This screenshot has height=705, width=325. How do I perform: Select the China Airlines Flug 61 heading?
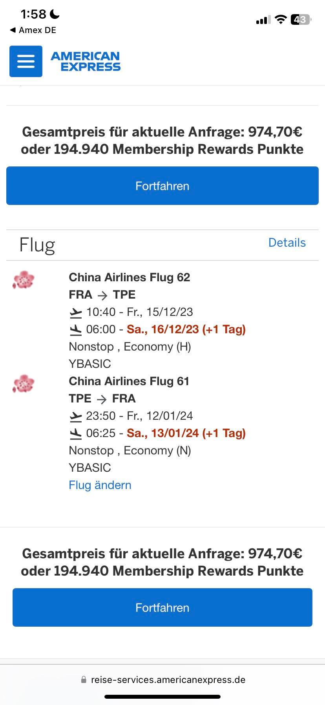point(129,381)
